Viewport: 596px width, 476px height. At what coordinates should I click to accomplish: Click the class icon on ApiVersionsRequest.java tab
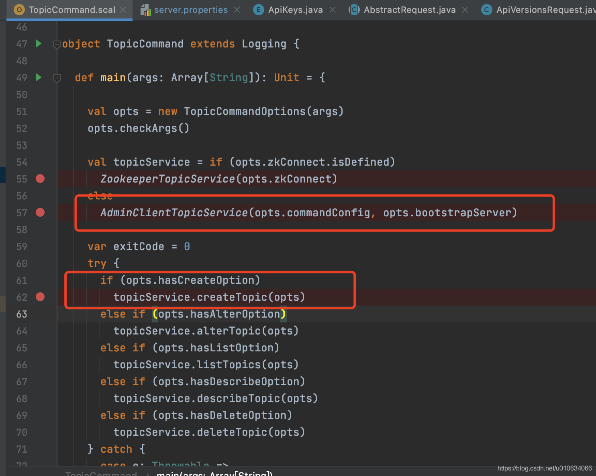tap(487, 10)
